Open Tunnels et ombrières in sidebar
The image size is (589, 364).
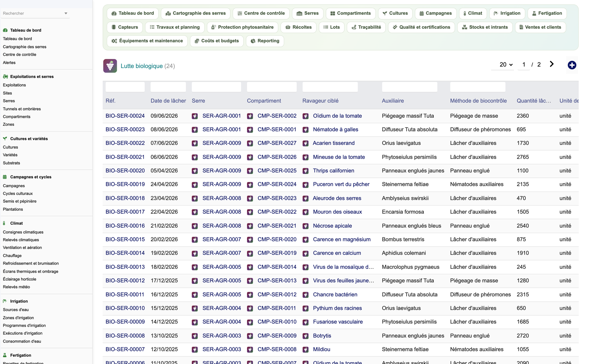[x=22, y=109]
